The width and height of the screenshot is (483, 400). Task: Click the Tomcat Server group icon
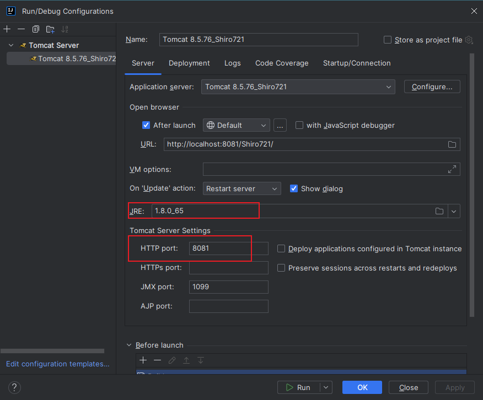pyautogui.click(x=23, y=45)
